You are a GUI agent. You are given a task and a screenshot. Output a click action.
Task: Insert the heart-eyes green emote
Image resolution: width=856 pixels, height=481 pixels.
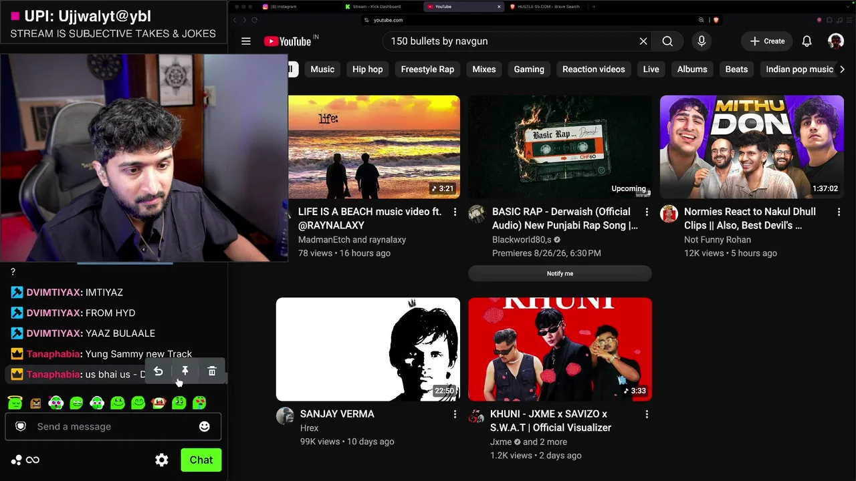point(199,403)
